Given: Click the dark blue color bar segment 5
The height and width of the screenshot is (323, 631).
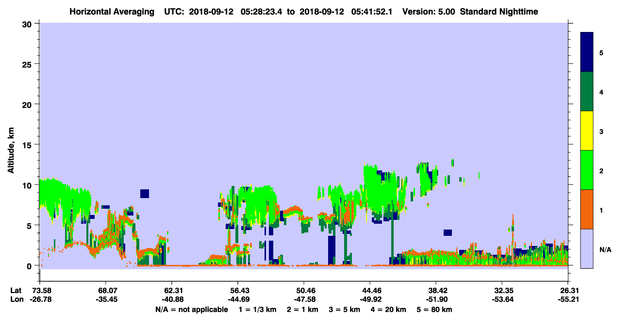Looking at the screenshot, I should (x=587, y=52).
